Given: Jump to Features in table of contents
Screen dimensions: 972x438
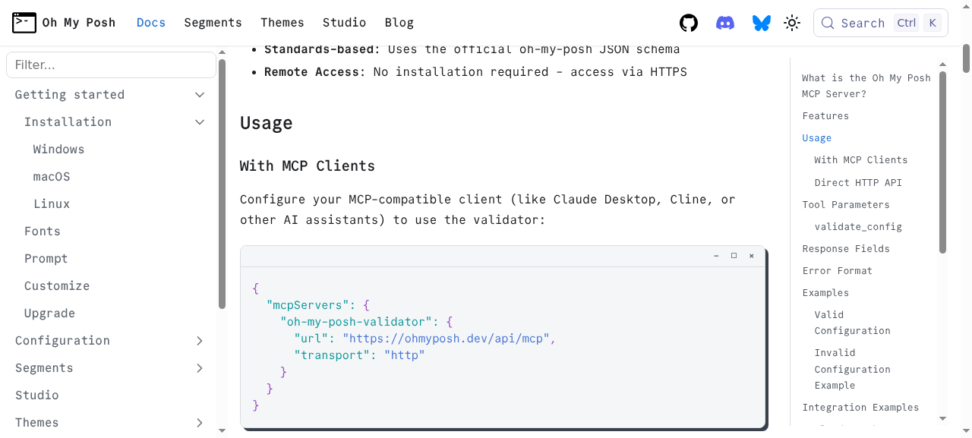Looking at the screenshot, I should 825,116.
